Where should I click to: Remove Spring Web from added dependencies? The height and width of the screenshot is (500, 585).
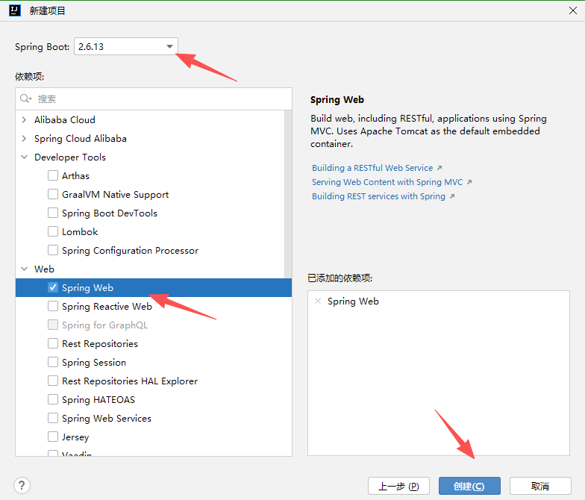coord(318,301)
